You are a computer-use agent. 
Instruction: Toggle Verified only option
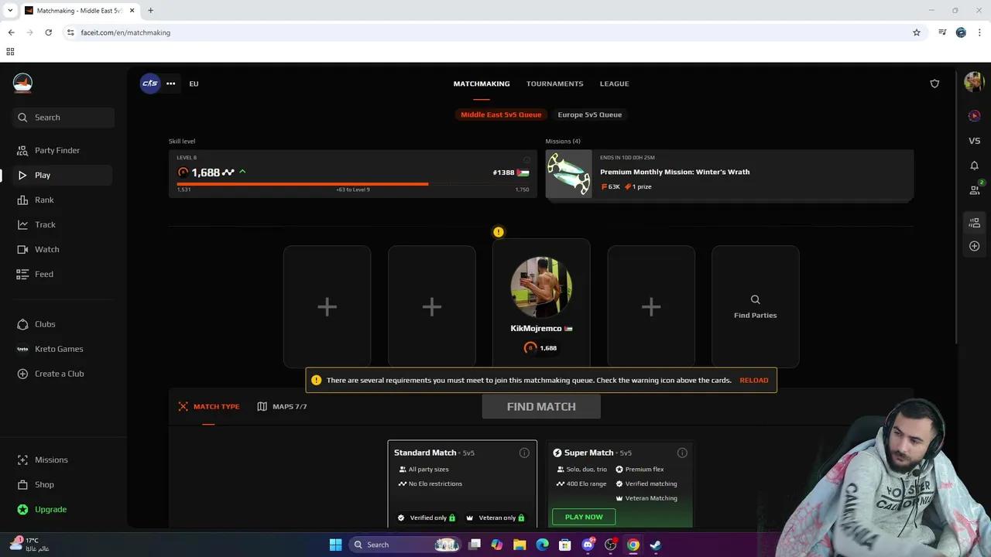pos(427,518)
